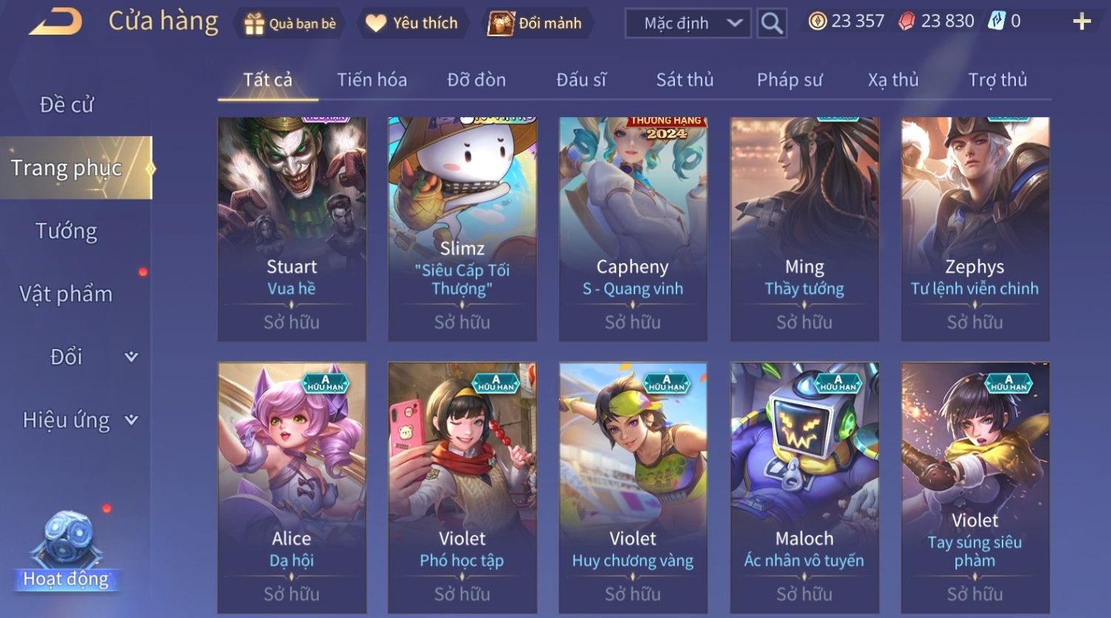The width and height of the screenshot is (1111, 618).
Task: Go to Tướng in the sidebar
Action: click(66, 231)
